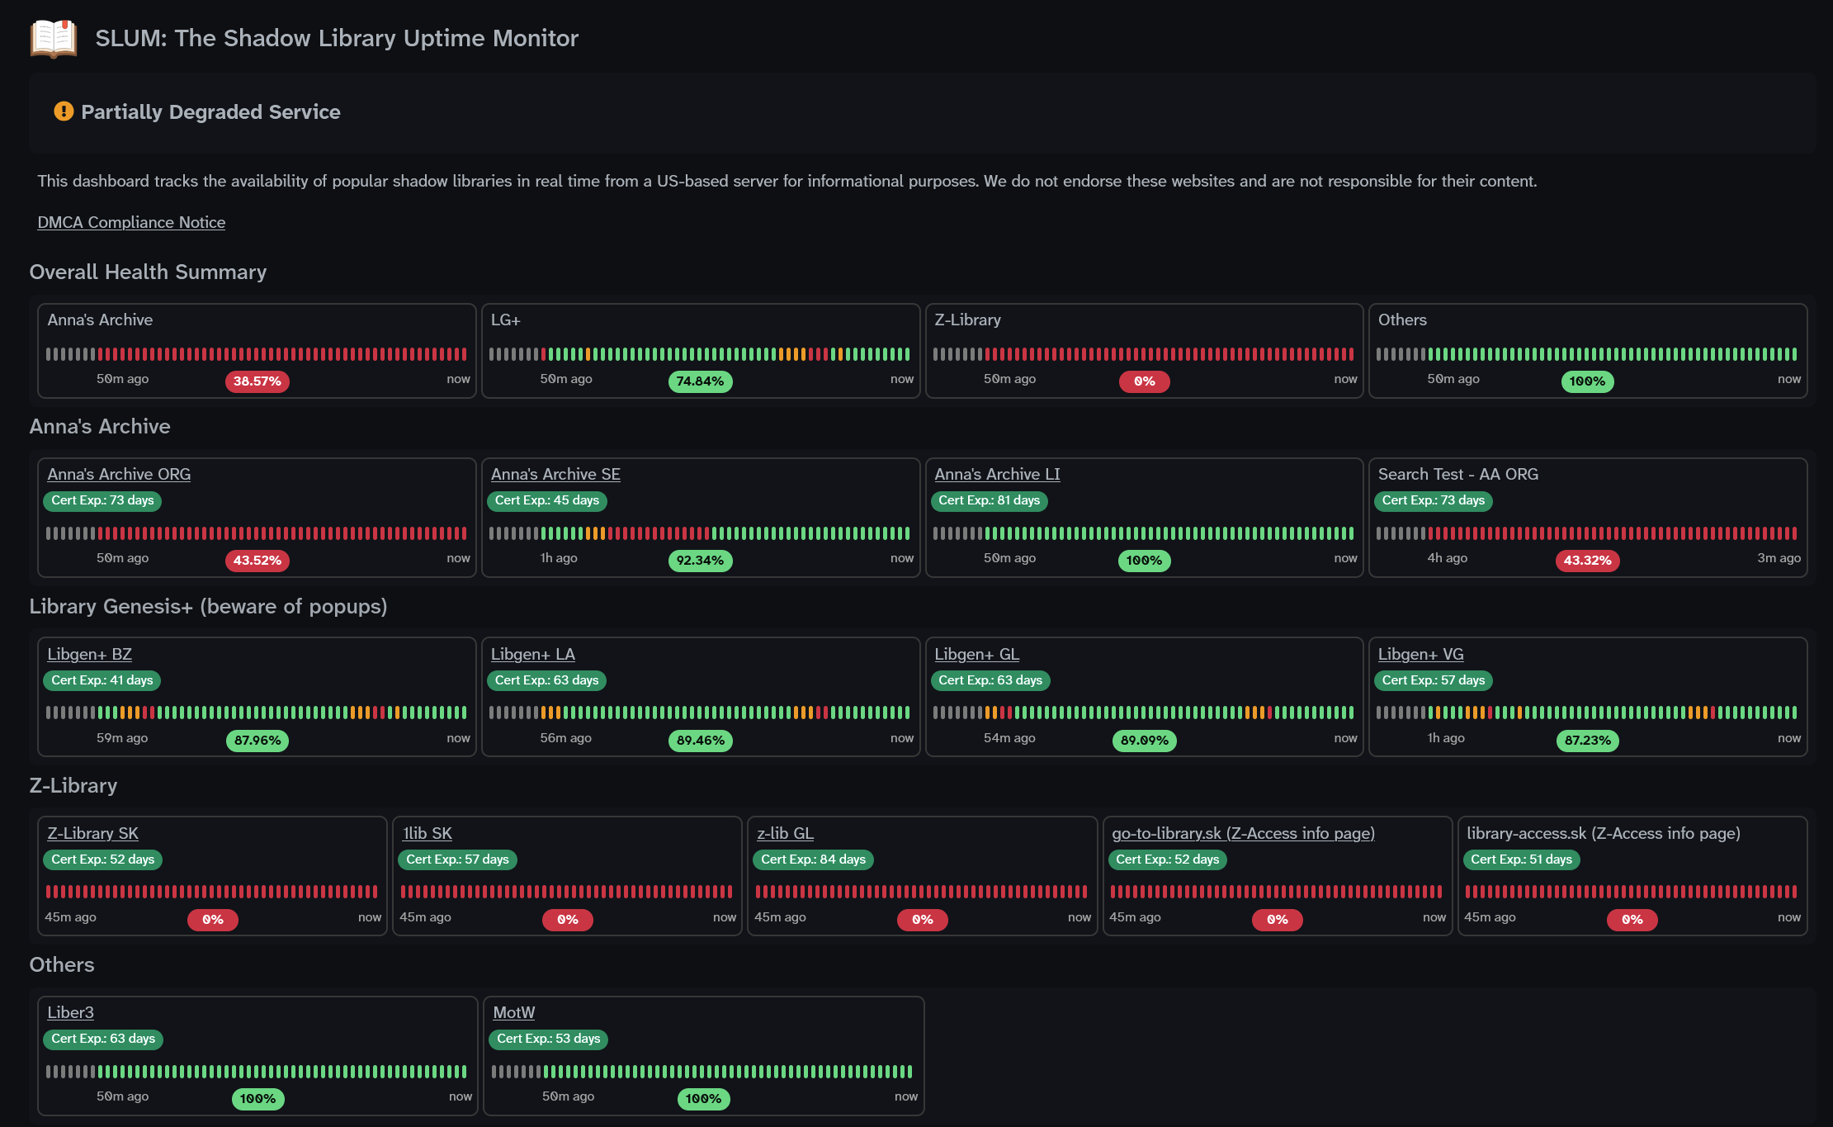Open the DMCA Compliance Notice link
This screenshot has width=1833, height=1127.
coord(131,222)
